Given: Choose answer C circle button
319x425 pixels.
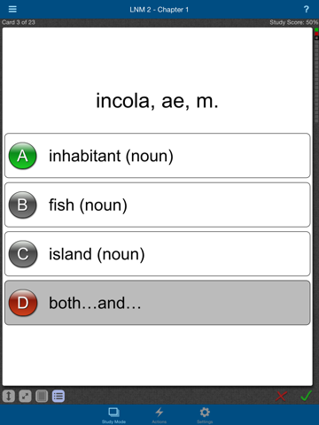Looking at the screenshot, I should point(23,254).
